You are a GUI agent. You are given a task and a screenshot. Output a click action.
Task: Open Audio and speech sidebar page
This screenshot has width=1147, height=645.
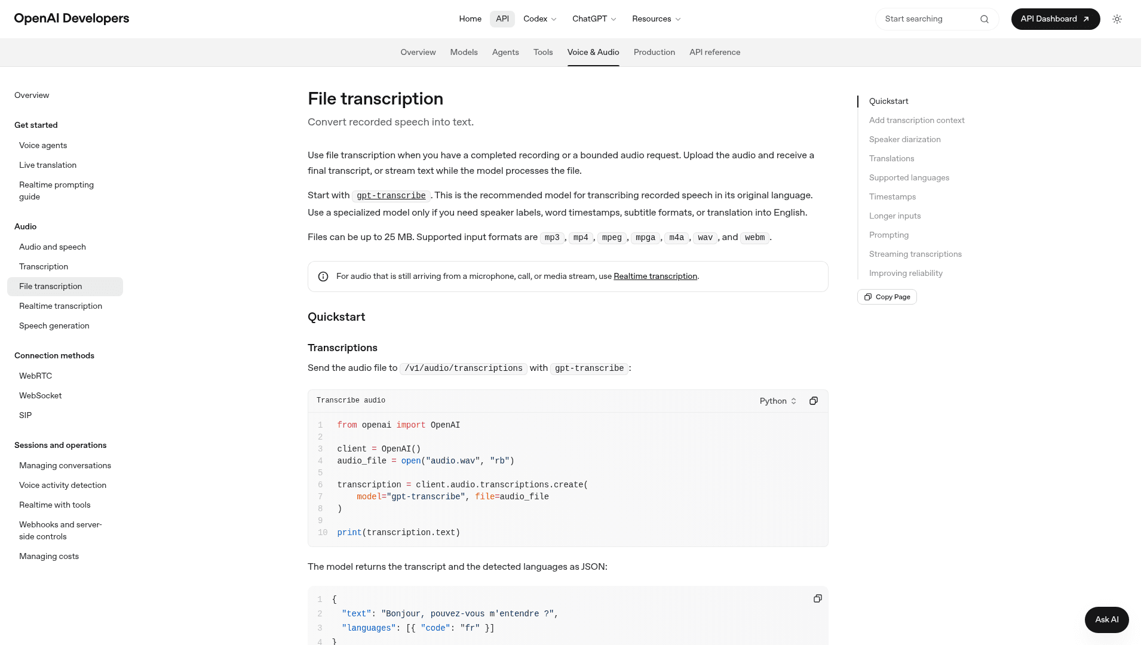pos(53,247)
